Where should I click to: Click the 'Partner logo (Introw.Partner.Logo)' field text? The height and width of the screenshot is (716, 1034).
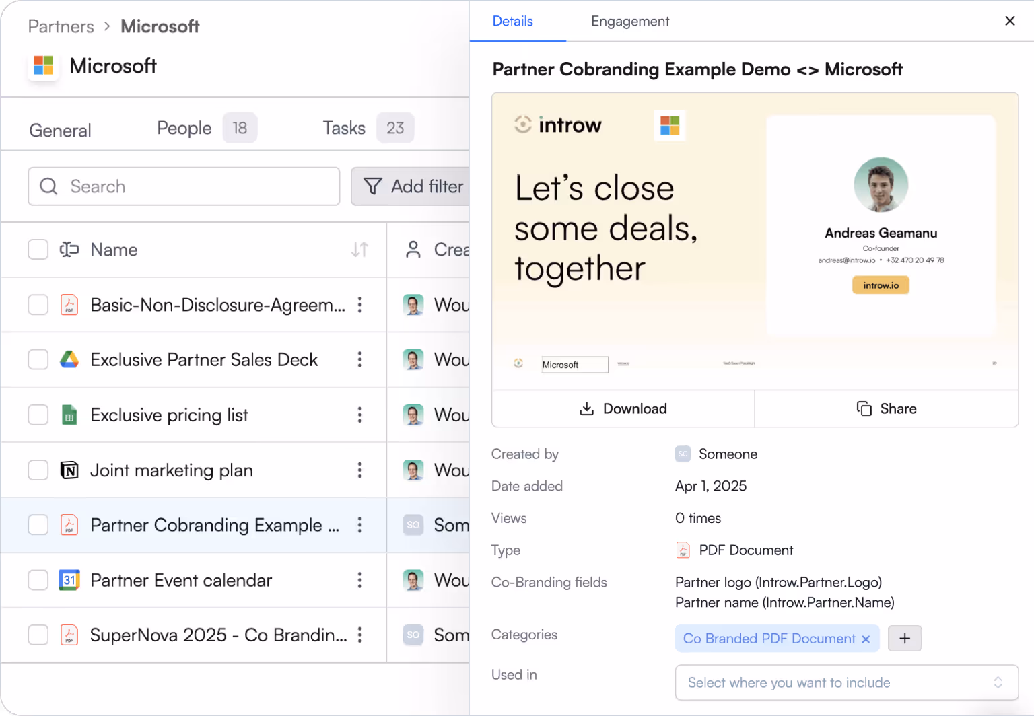(x=778, y=582)
